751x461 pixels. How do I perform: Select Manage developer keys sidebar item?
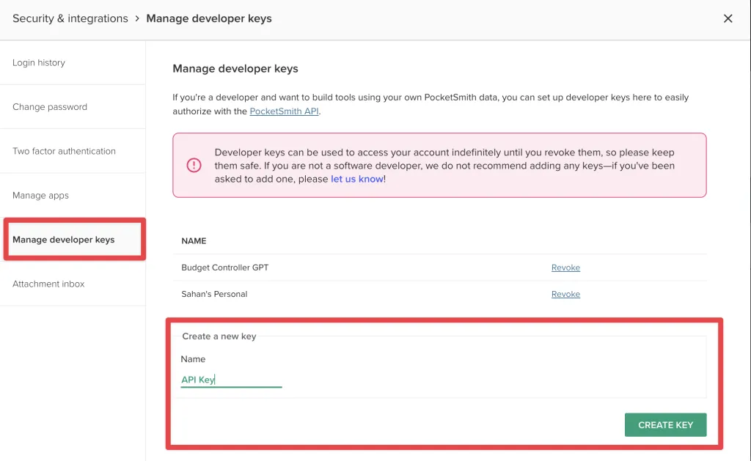[x=64, y=240]
